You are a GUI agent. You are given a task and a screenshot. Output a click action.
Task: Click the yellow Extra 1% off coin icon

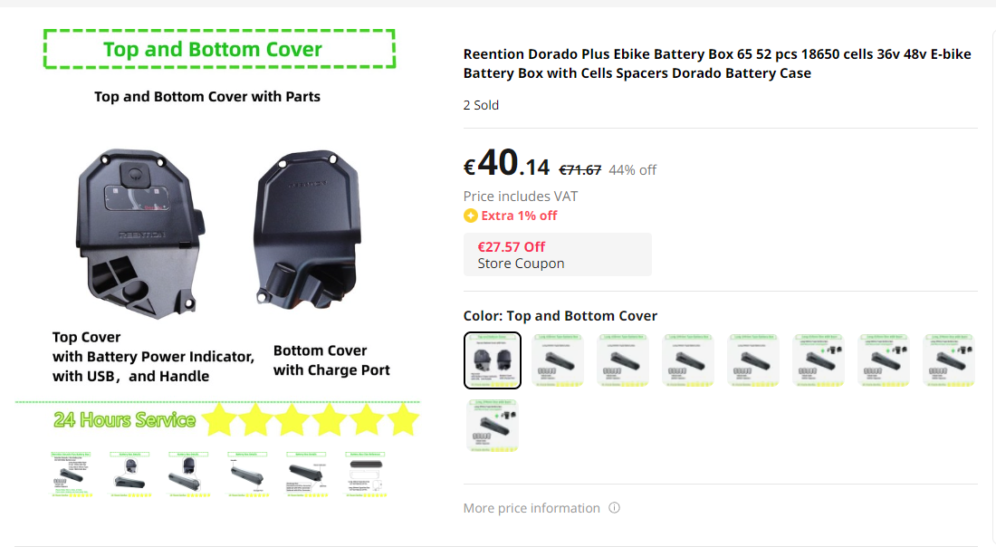click(x=470, y=216)
